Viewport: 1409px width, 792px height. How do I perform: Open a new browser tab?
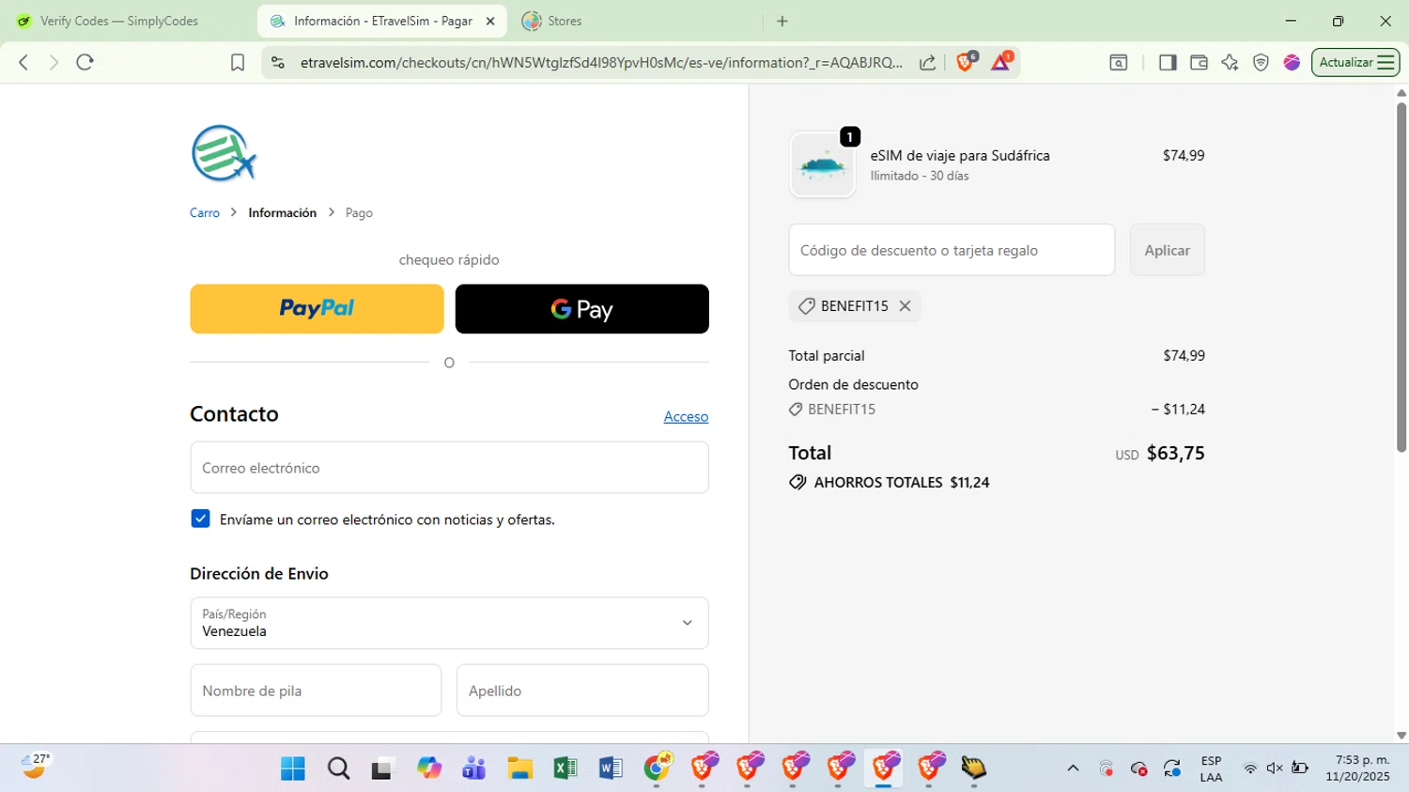(782, 21)
